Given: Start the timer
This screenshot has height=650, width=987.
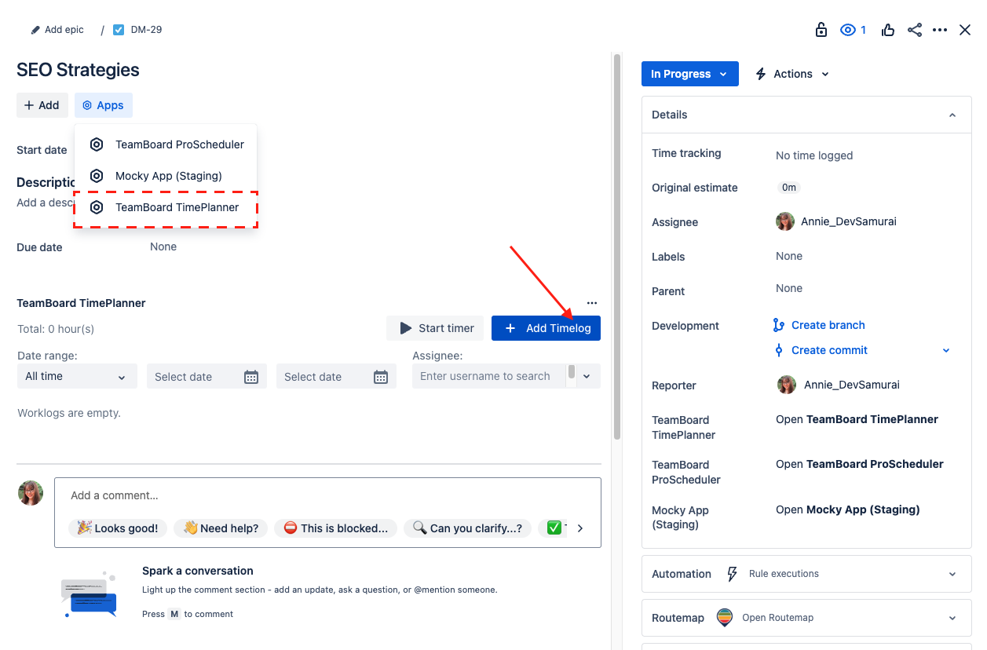Looking at the screenshot, I should (436, 328).
